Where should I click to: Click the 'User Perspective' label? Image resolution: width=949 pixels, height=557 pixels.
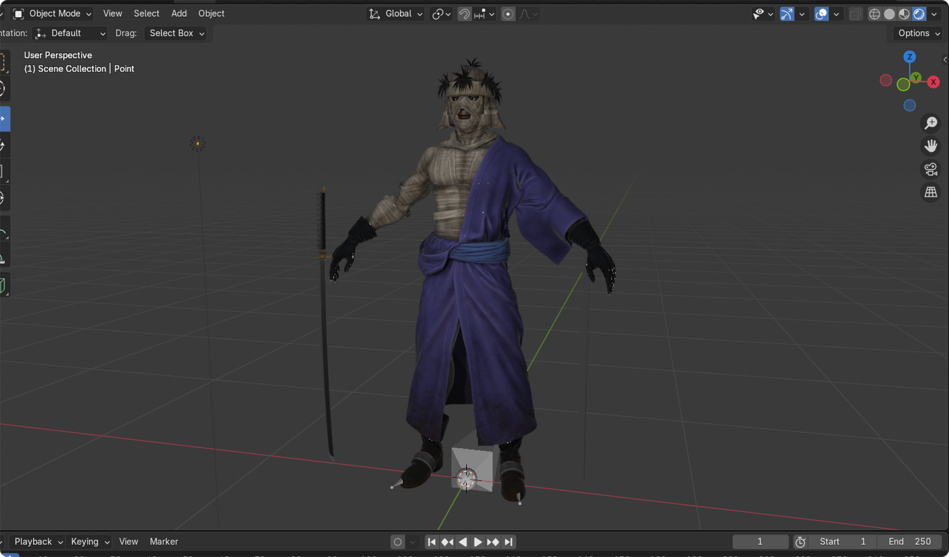point(58,56)
